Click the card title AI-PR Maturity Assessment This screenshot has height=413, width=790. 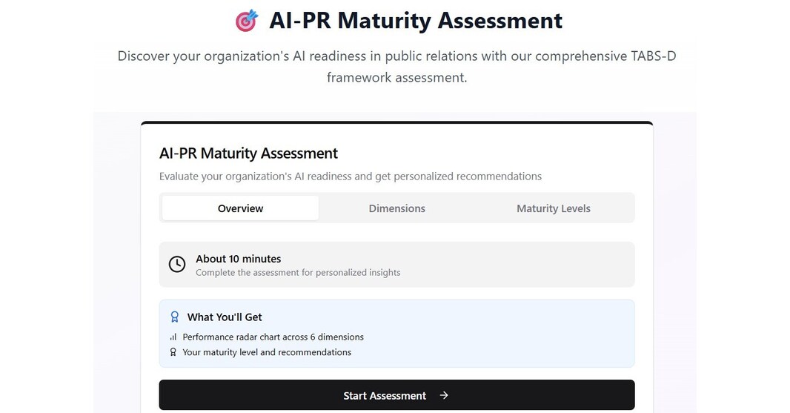click(248, 153)
